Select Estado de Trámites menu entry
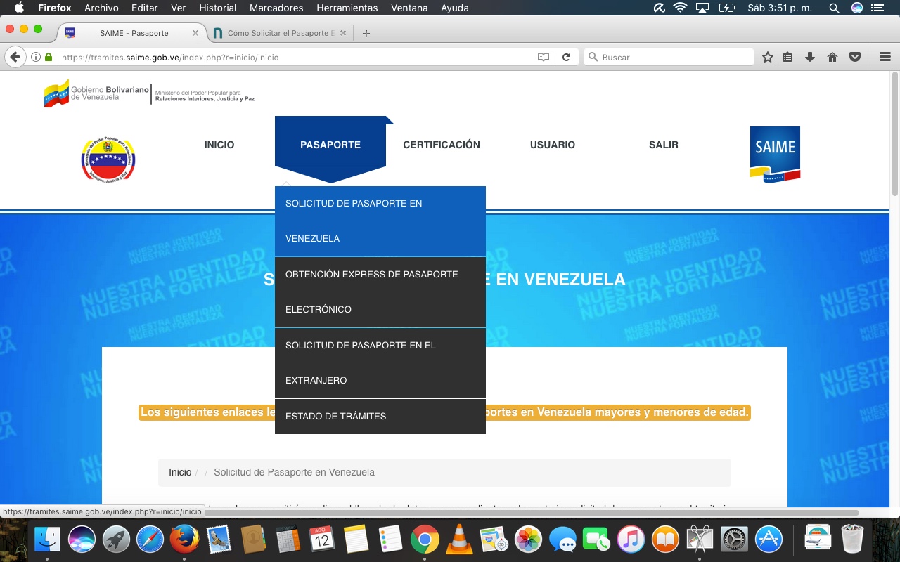900x562 pixels. (380, 417)
